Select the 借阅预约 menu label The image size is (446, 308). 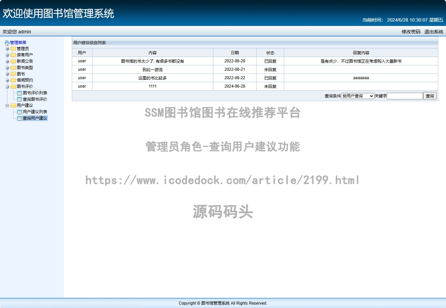click(x=25, y=80)
